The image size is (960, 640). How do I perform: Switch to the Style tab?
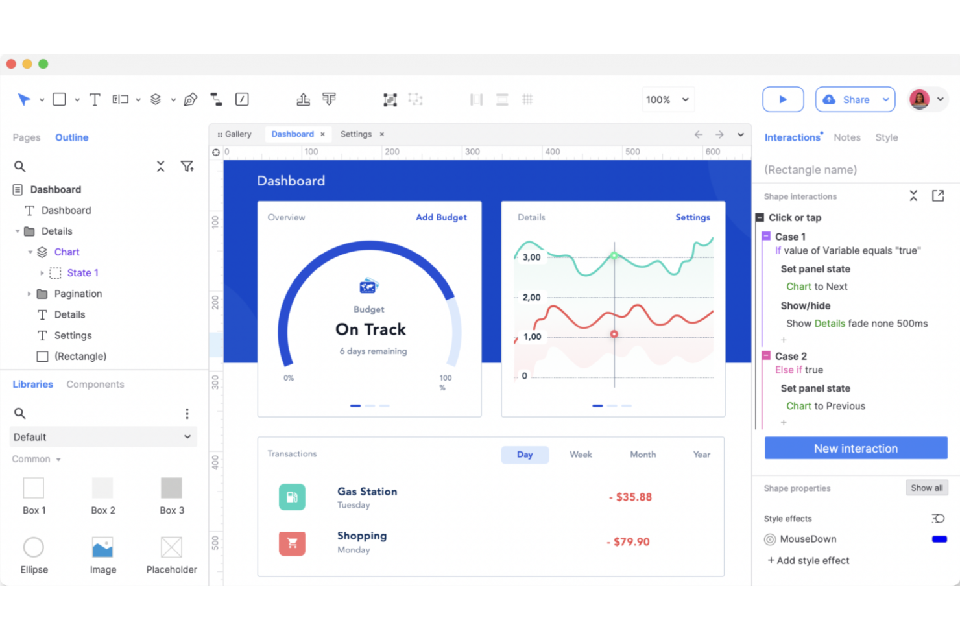887,137
